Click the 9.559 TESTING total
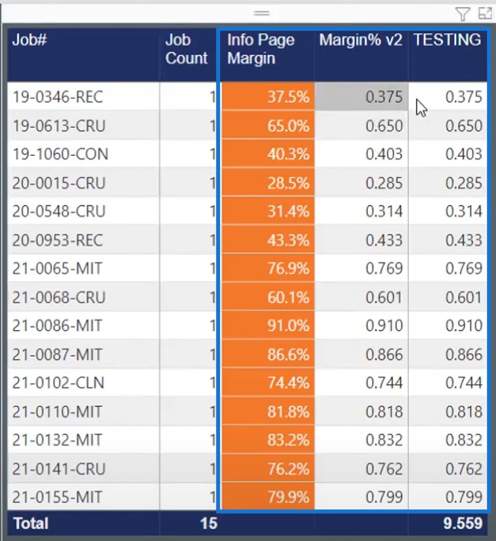 pos(463,523)
